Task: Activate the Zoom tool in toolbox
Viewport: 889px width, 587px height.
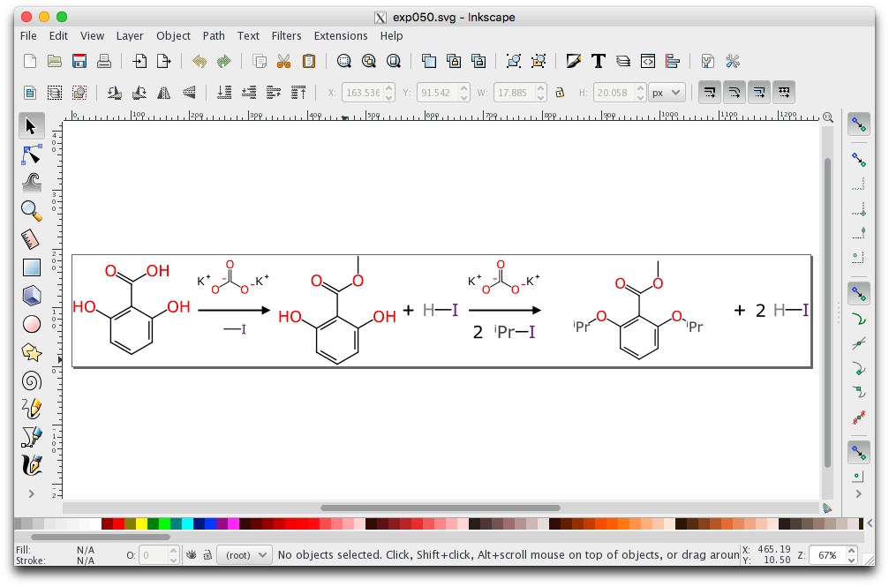Action: pyautogui.click(x=31, y=211)
